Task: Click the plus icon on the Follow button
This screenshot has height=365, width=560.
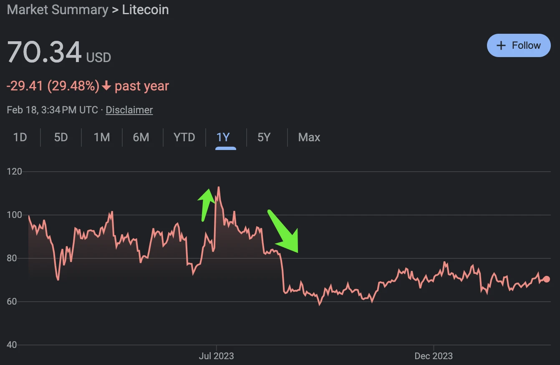Action: 501,45
